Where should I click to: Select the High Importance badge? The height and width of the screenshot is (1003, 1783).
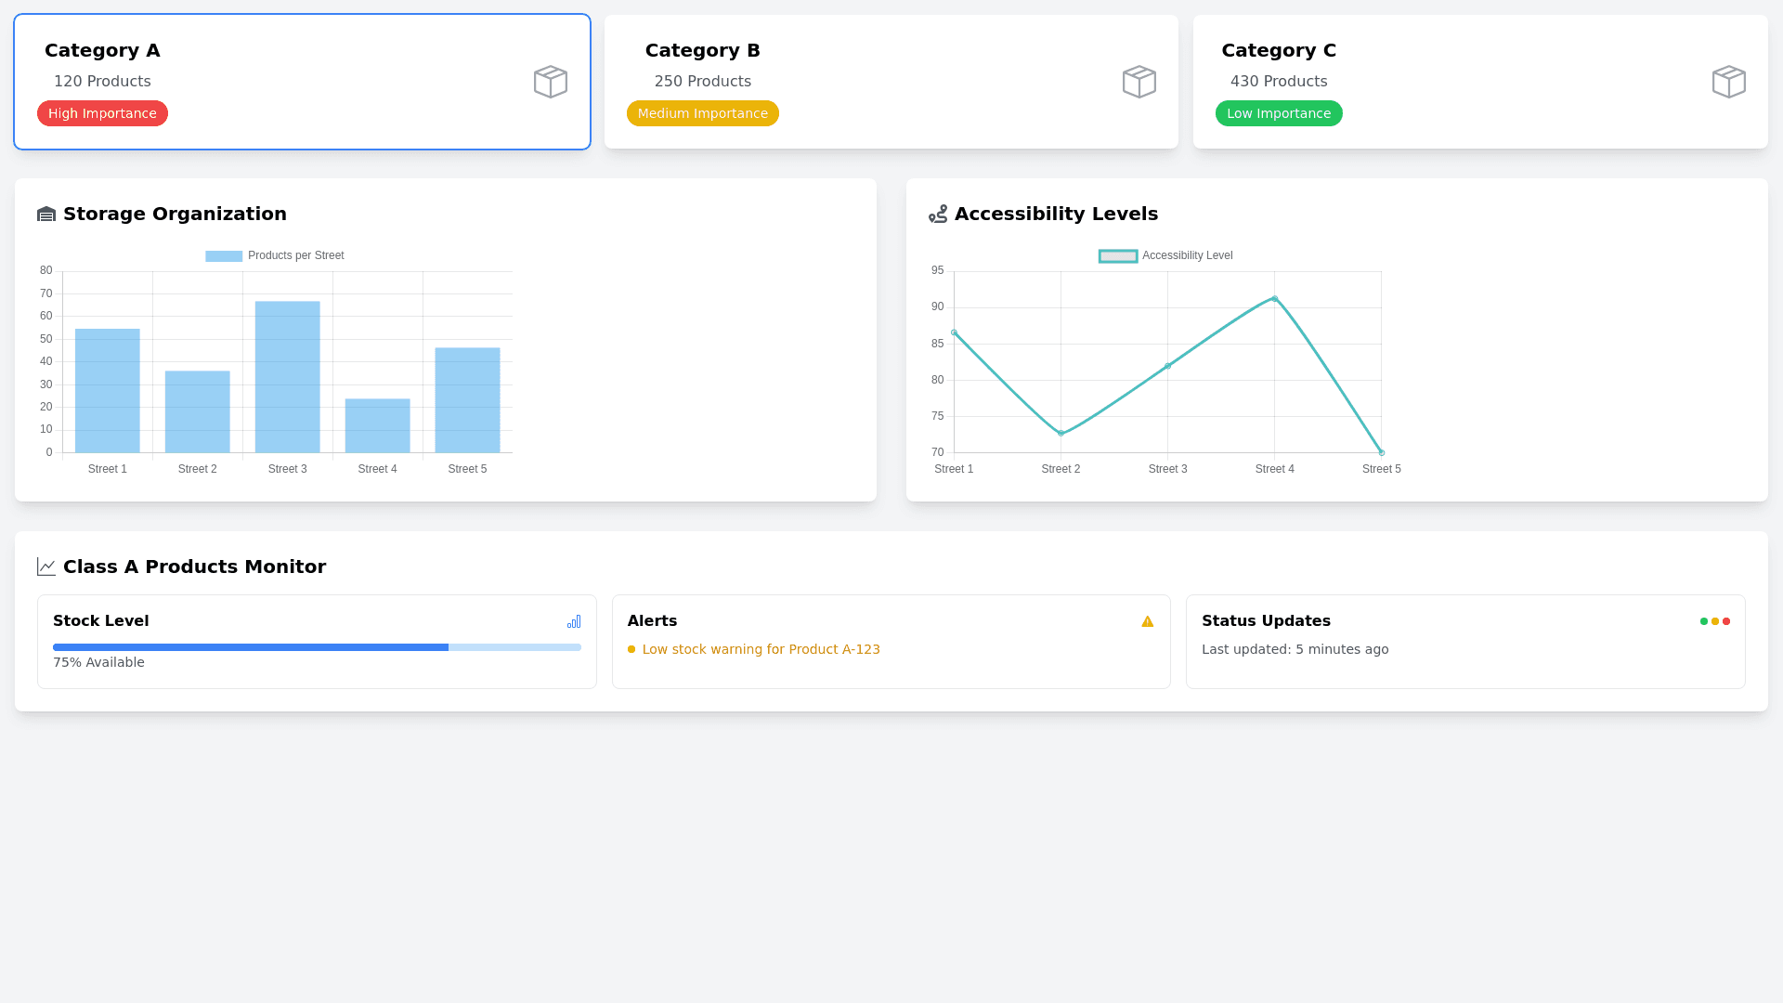[102, 113]
